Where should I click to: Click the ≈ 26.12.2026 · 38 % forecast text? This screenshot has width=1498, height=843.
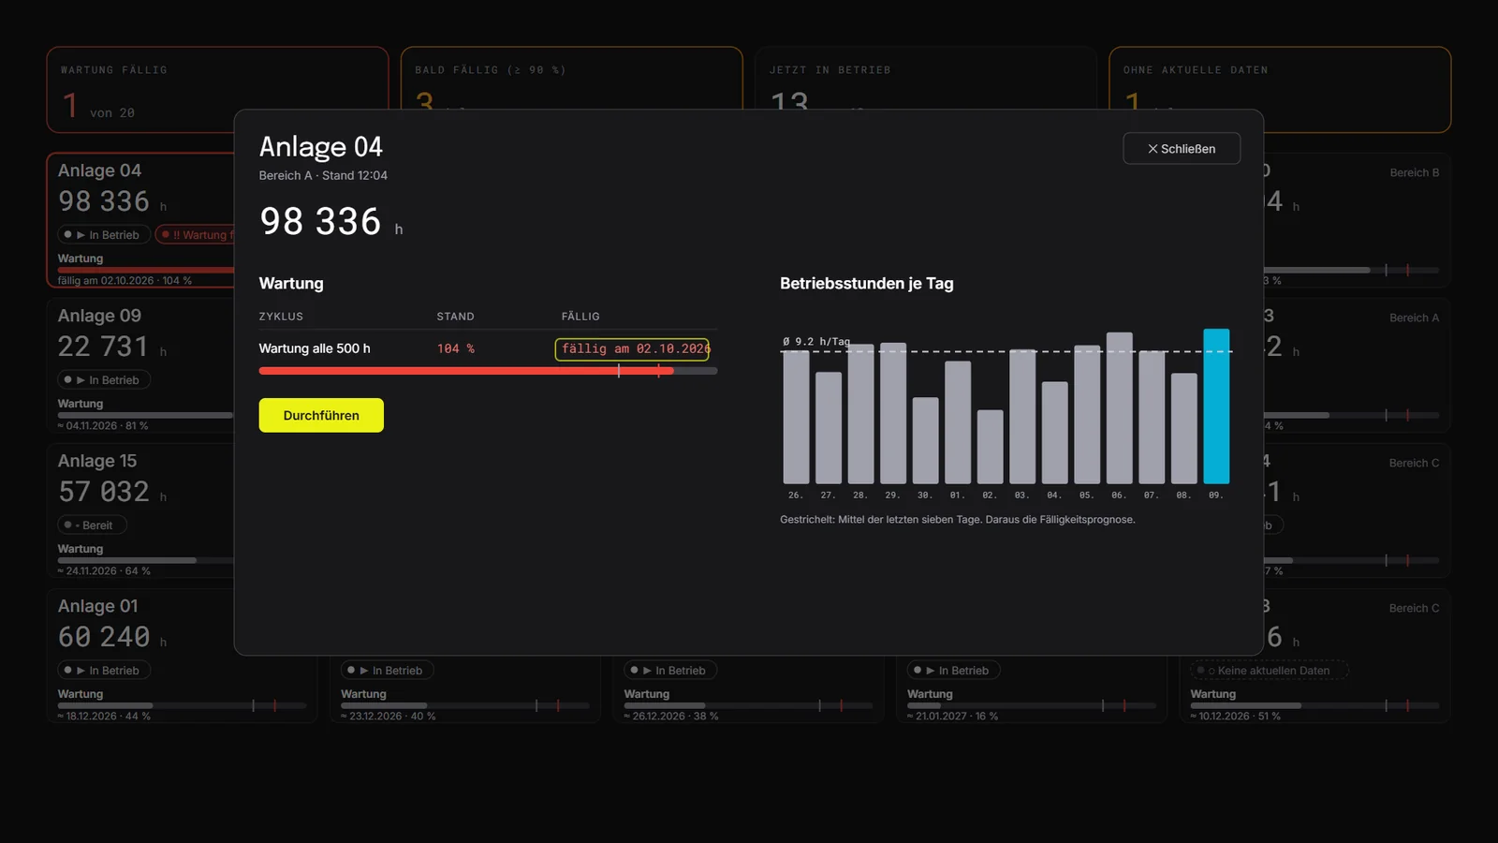point(671,717)
